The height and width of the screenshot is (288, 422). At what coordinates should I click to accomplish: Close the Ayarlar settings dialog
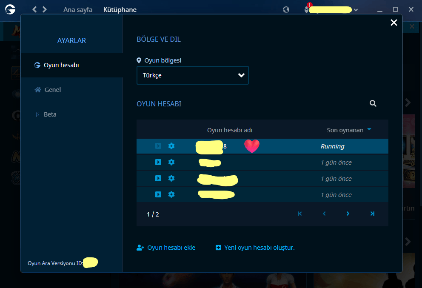tap(394, 23)
